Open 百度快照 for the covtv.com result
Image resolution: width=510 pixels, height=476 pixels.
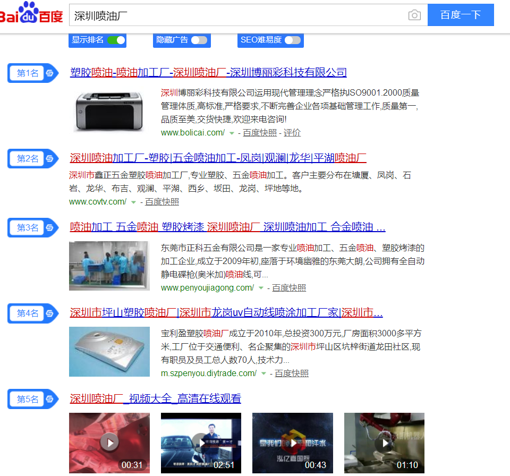(161, 202)
